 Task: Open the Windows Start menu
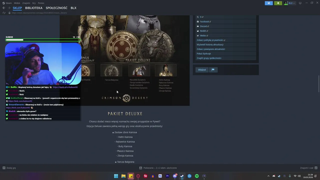(x=116, y=176)
